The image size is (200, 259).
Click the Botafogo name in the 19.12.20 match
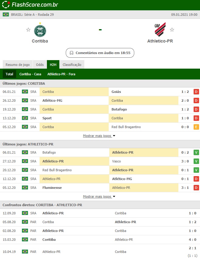pos(119,109)
